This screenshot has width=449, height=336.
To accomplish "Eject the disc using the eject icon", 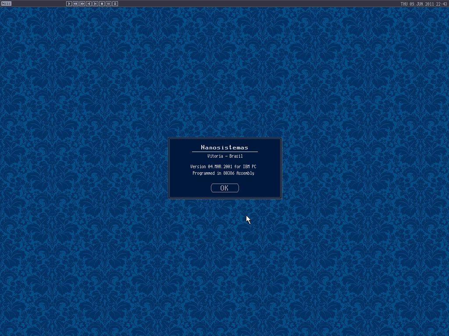I will pos(115,4).
